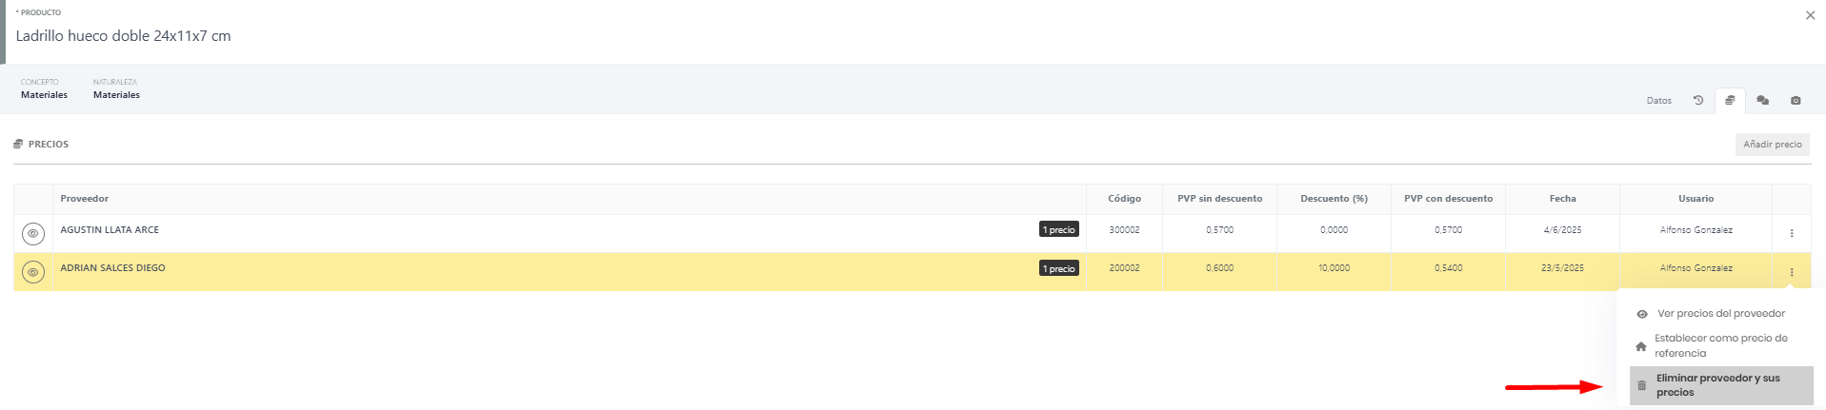Click the Proveedor column header
1826x410 pixels.
85,199
